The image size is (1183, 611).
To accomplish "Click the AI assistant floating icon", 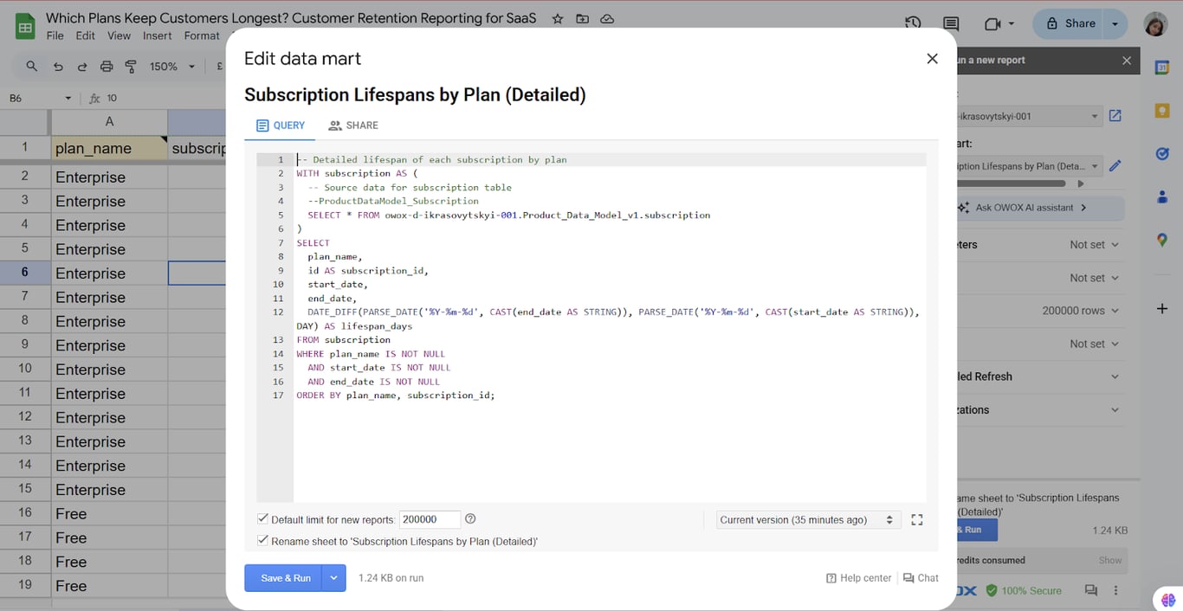I will point(1167,598).
